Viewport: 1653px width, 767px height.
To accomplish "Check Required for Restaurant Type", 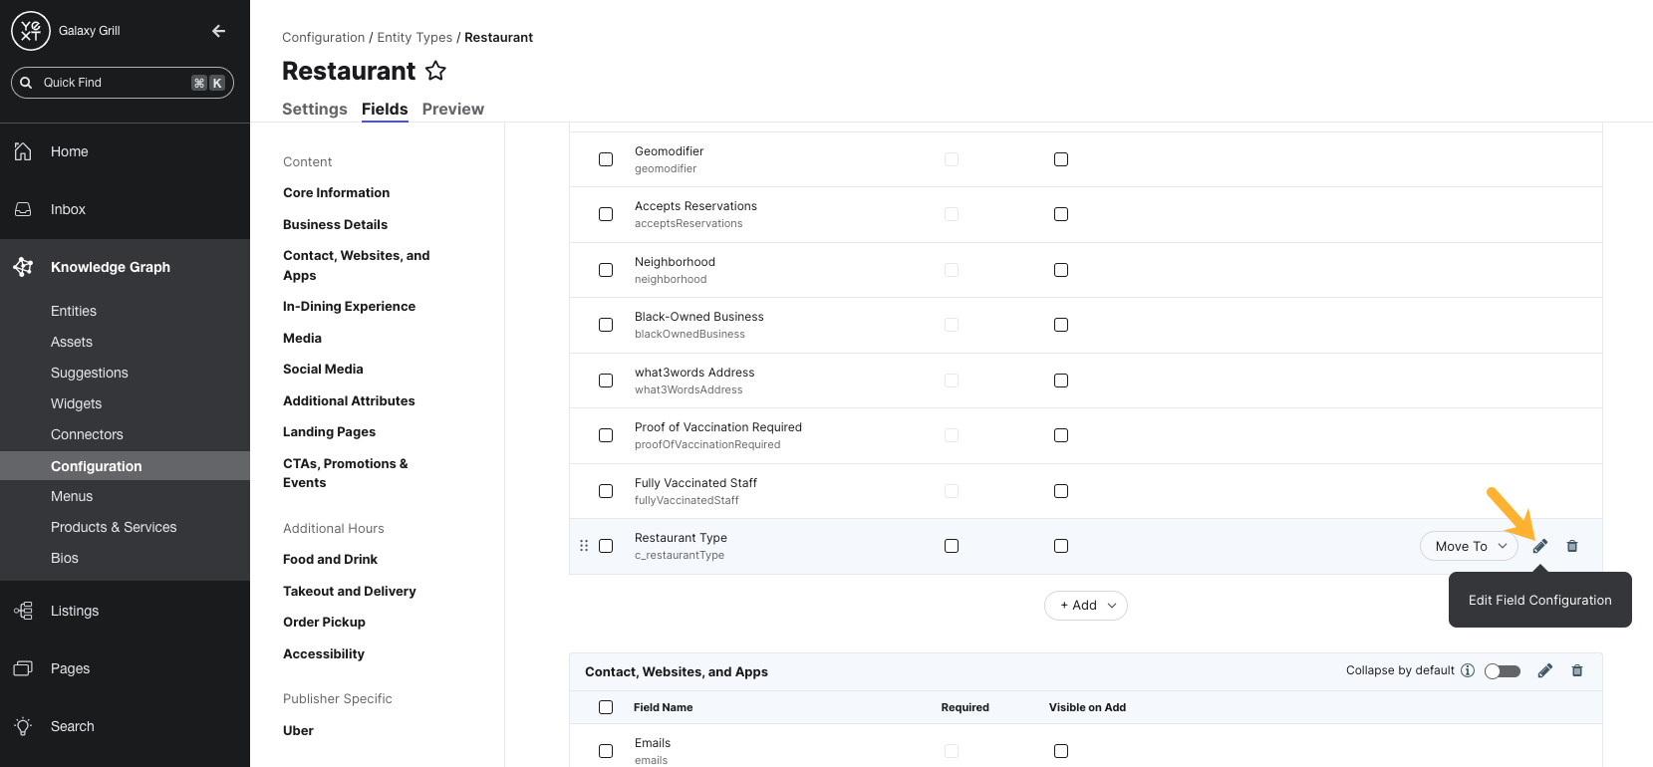I will pos(952,546).
